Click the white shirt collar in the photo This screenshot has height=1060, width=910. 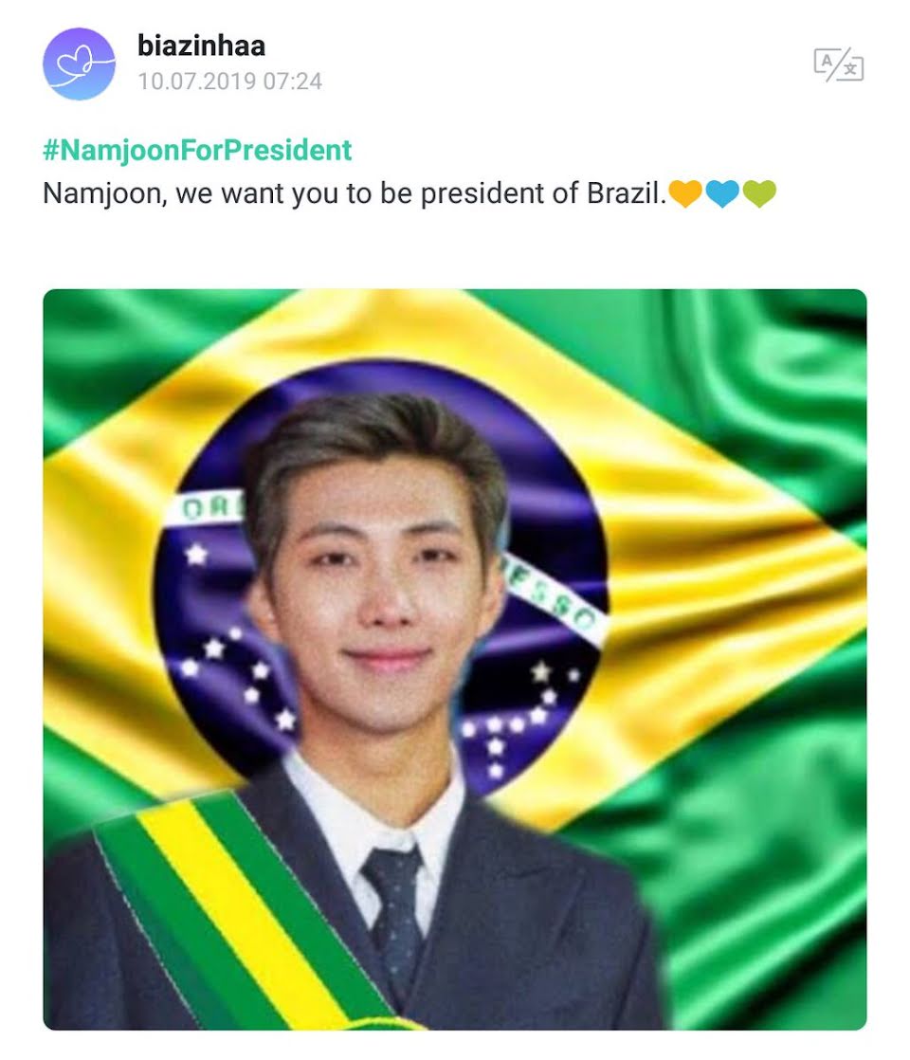click(x=332, y=815)
